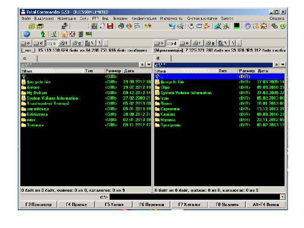The width and height of the screenshot is (304, 228).
Task: Switch left panel to drive f
Action: 64,43
